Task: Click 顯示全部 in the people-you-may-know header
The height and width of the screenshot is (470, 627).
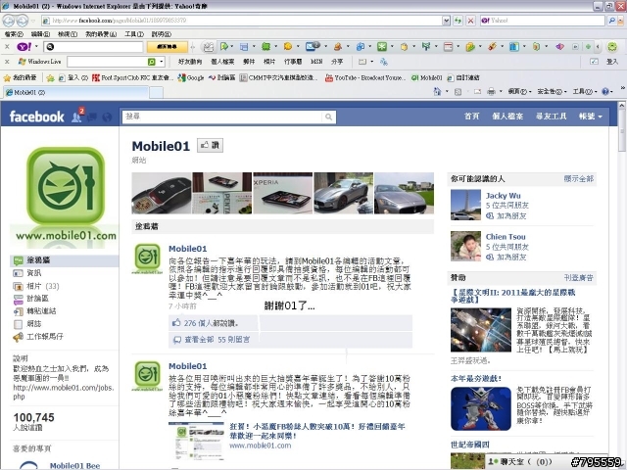Action: coord(579,178)
